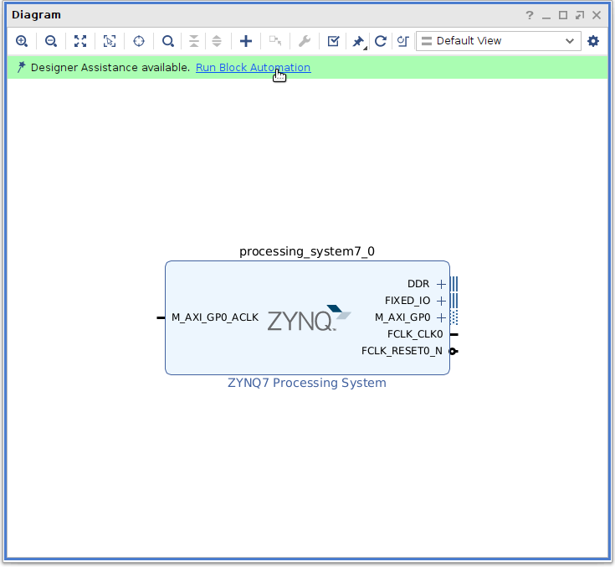This screenshot has height=567, width=615.
Task: Click the wrench customize block icon
Action: tap(305, 41)
